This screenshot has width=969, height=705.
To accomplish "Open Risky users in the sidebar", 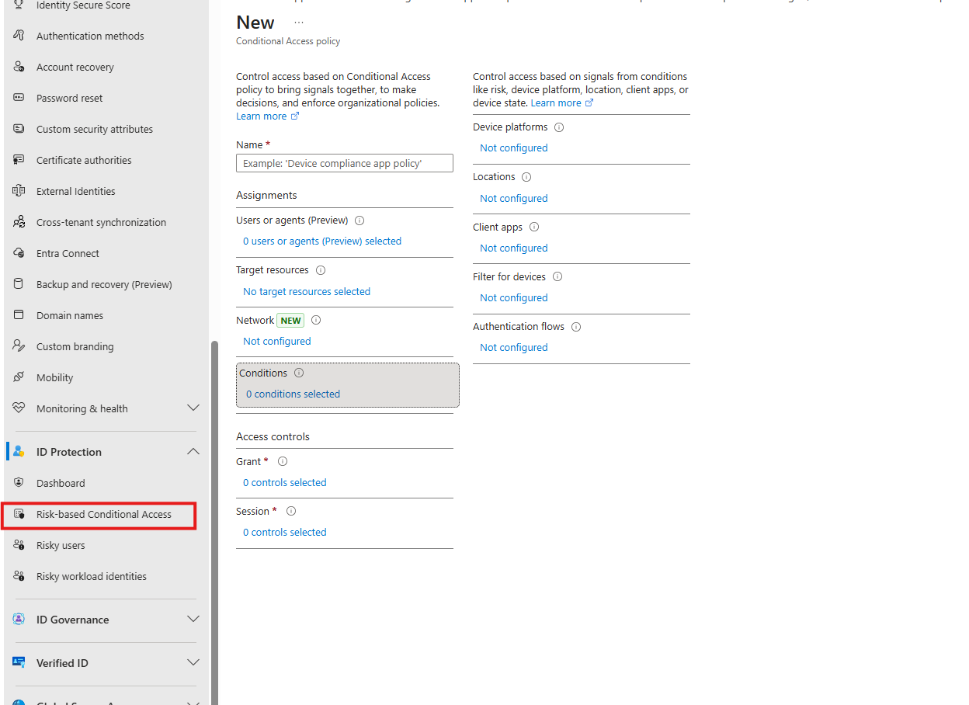I will pos(61,545).
